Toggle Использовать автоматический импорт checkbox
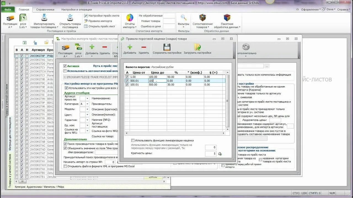 click(x=65, y=71)
